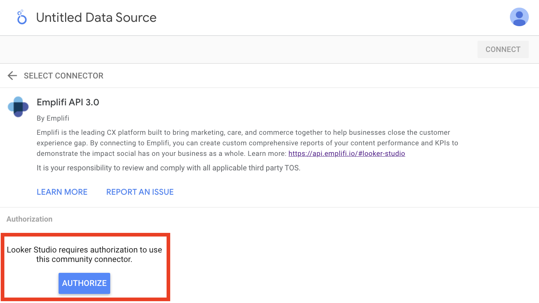Click the SELECT CONNECTOR label
The image size is (539, 303).
(64, 76)
